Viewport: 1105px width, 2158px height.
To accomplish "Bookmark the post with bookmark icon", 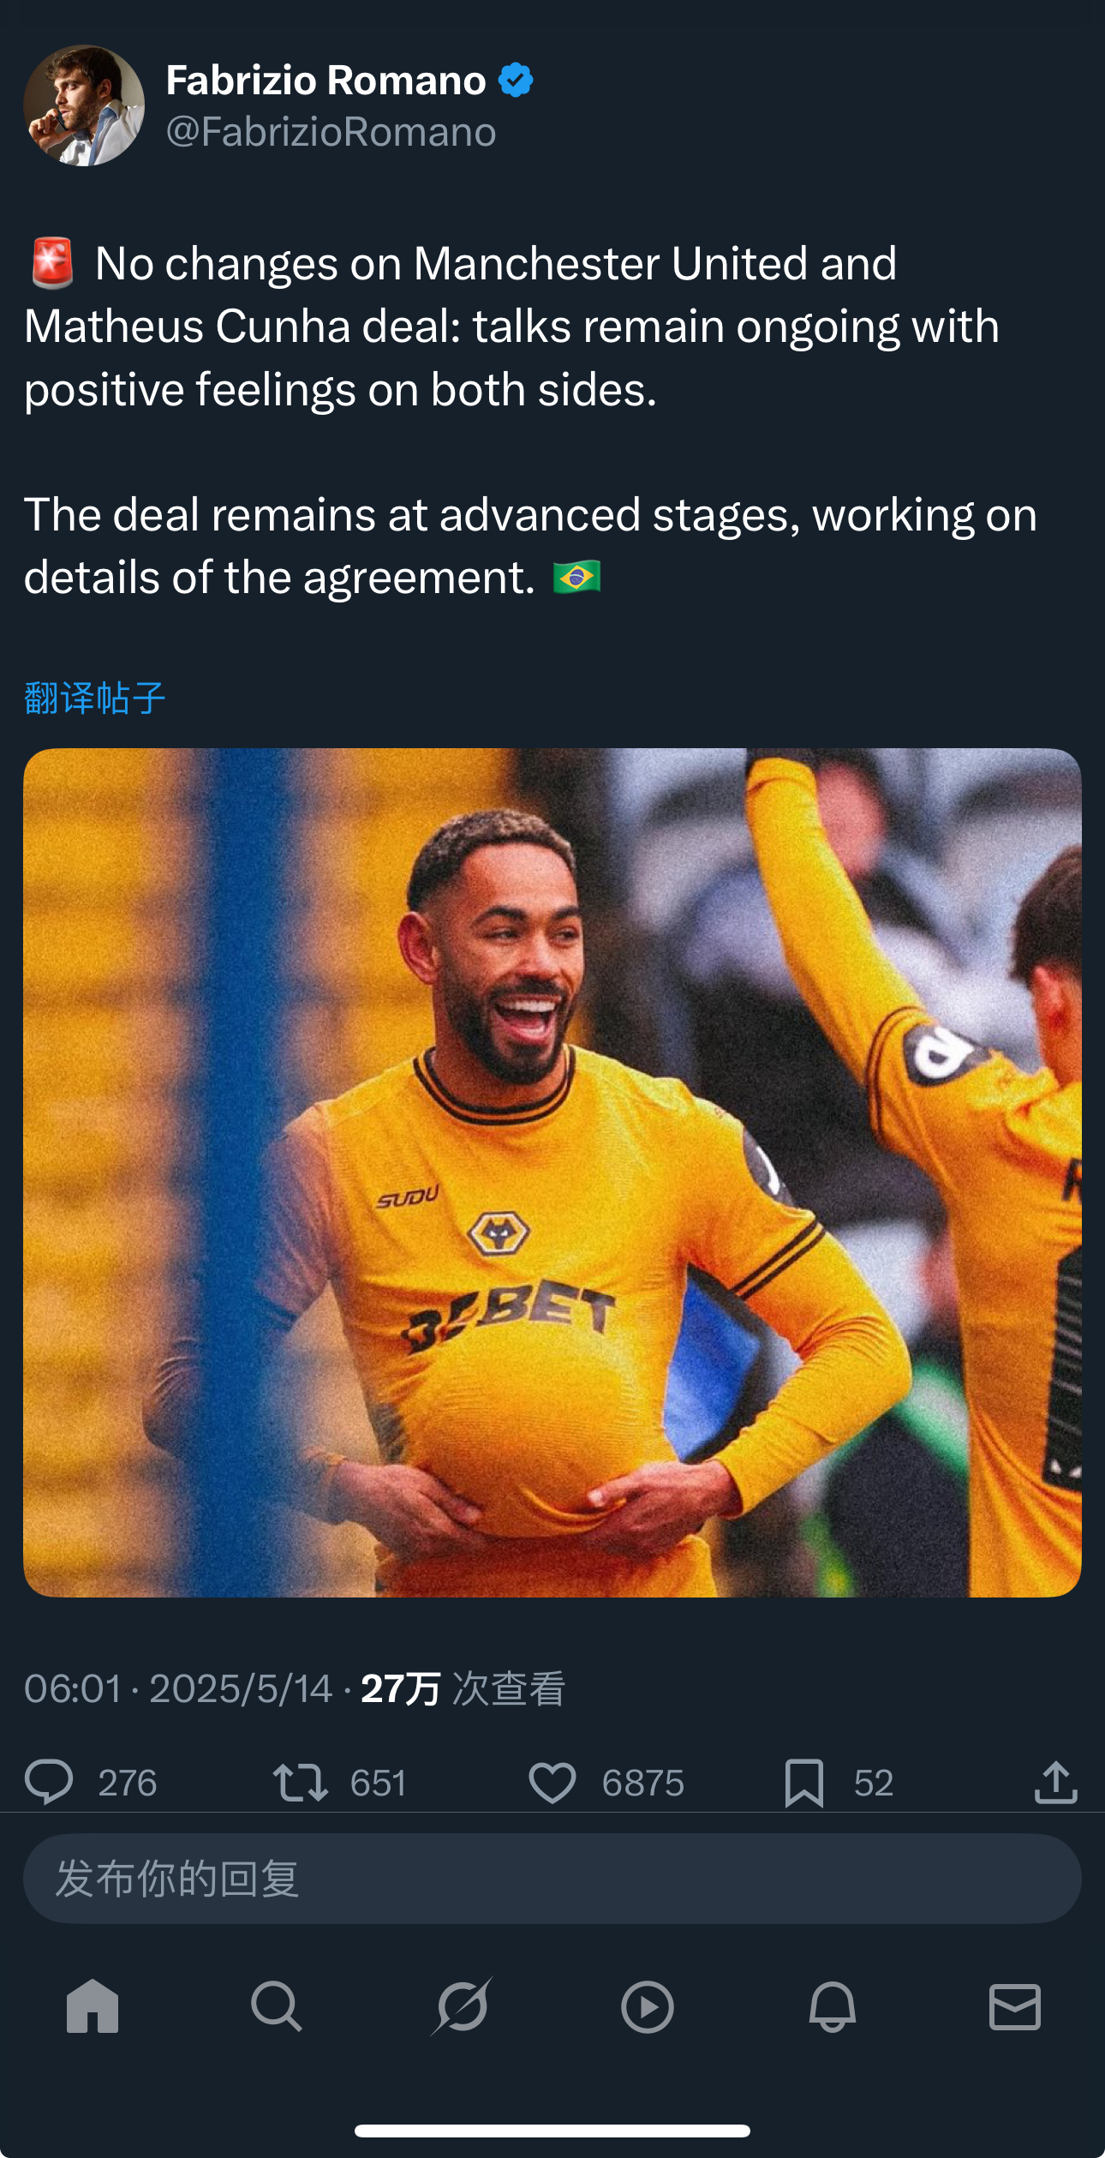I will click(x=803, y=1783).
